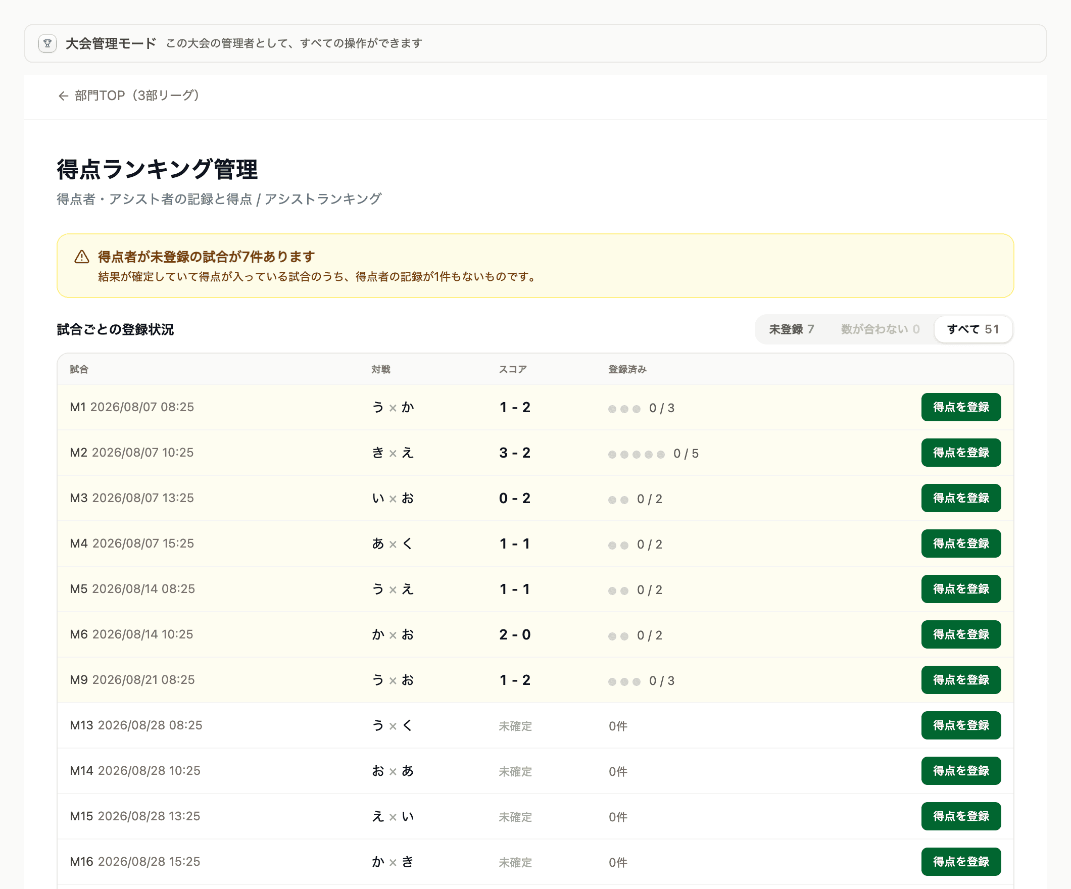Click the 試合 column header
The image size is (1071, 889).
point(79,369)
